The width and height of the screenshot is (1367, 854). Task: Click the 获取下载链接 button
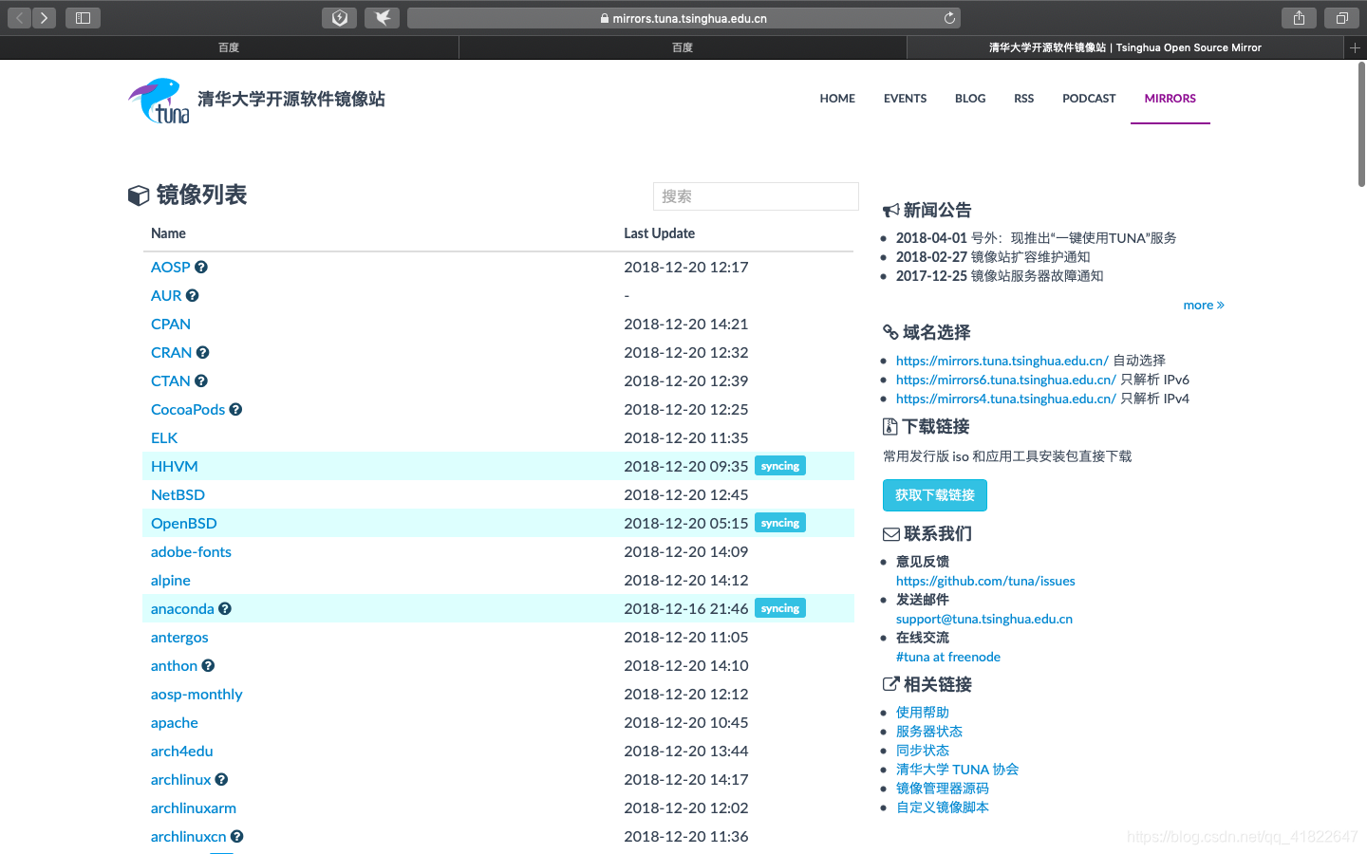[x=935, y=495]
